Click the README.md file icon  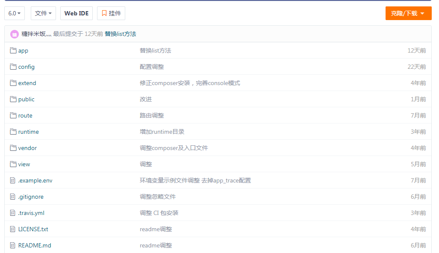(12, 245)
